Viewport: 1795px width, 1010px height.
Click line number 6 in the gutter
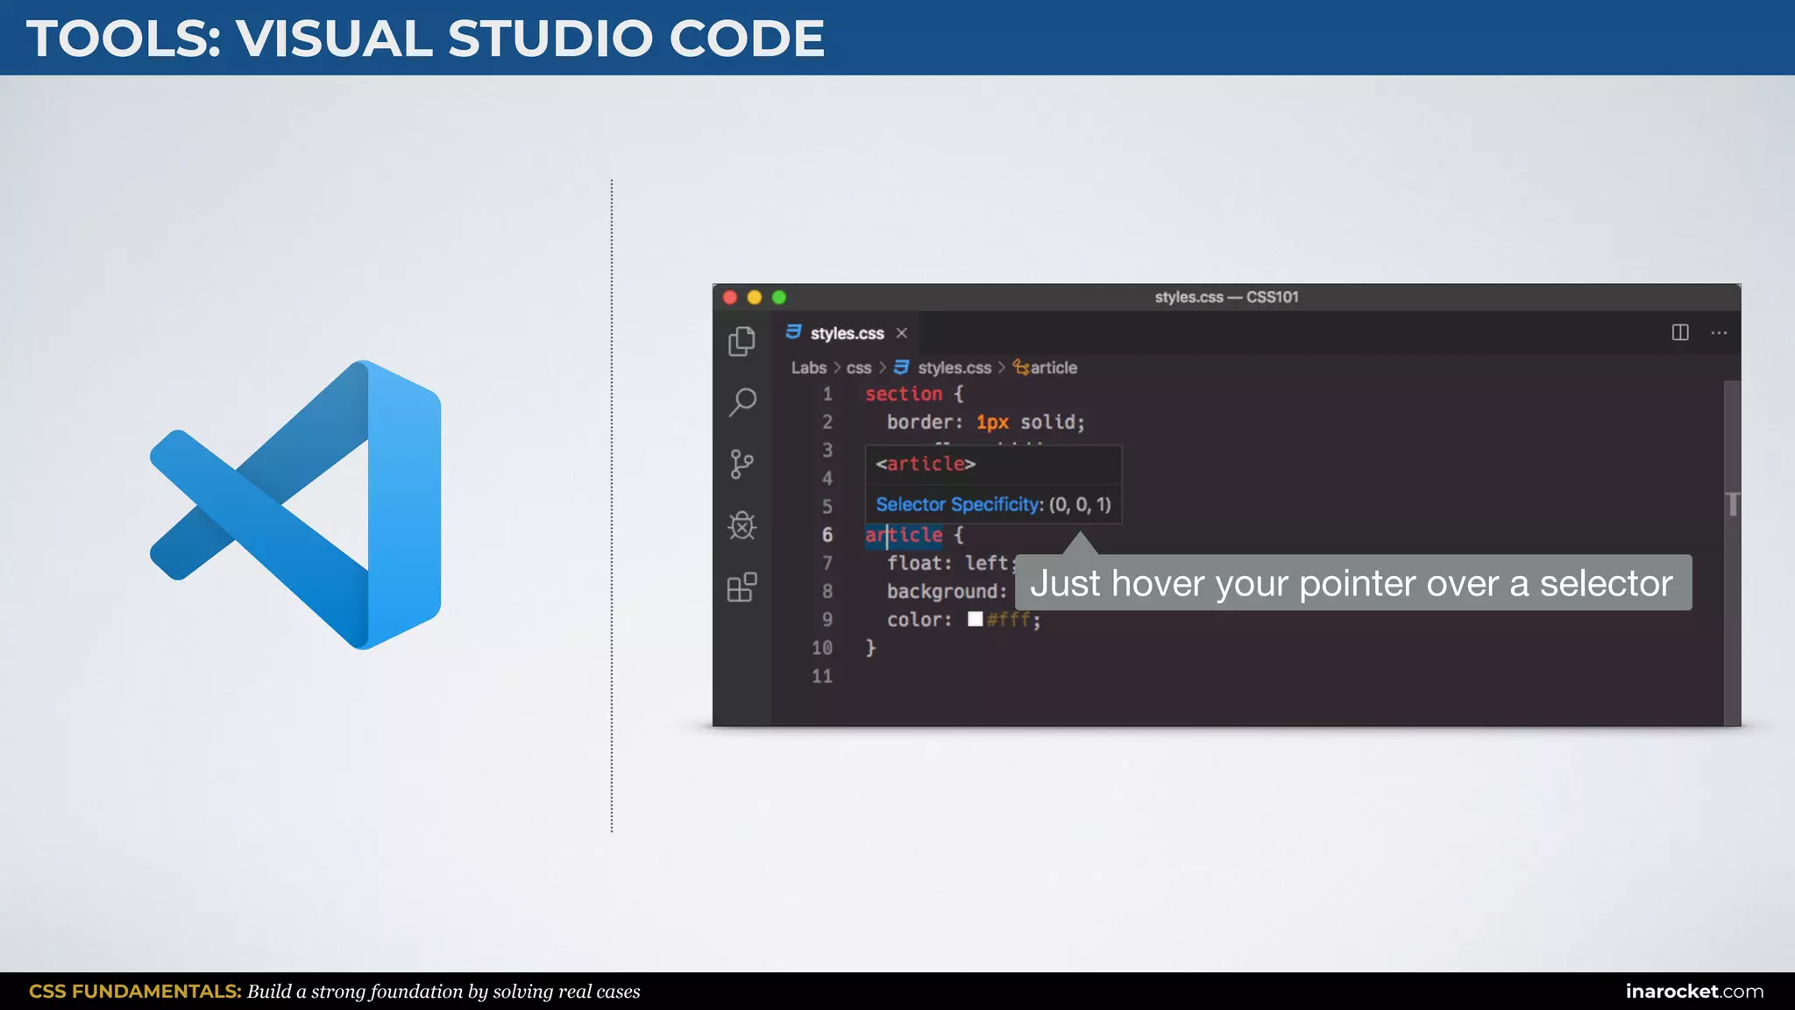(827, 535)
